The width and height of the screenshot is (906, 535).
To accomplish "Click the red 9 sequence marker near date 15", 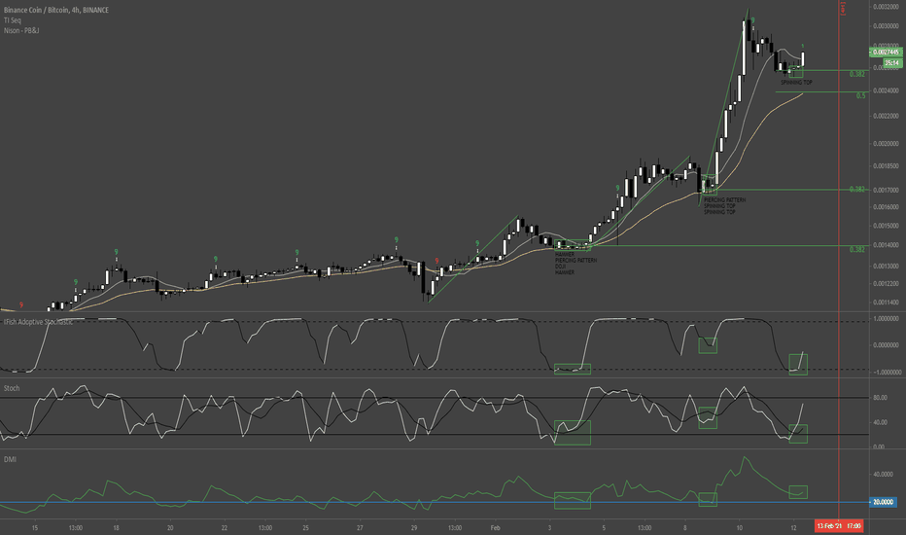I will tap(21, 304).
